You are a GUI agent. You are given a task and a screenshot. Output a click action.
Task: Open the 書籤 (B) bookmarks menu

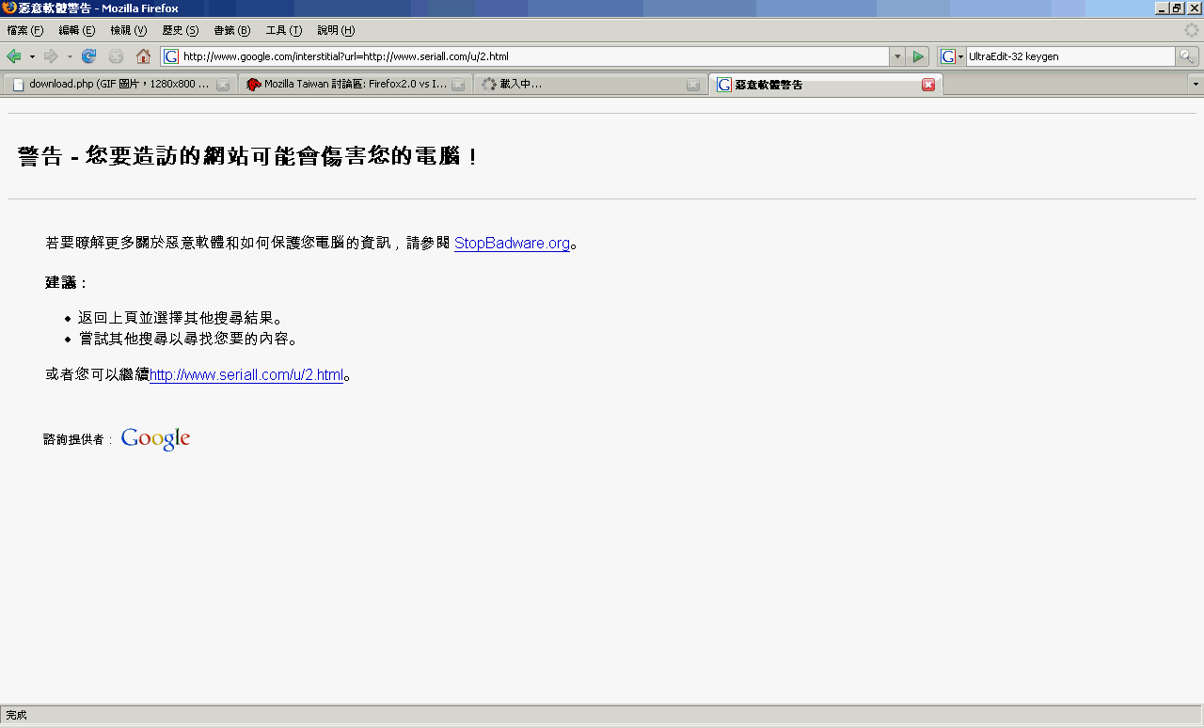pyautogui.click(x=232, y=31)
